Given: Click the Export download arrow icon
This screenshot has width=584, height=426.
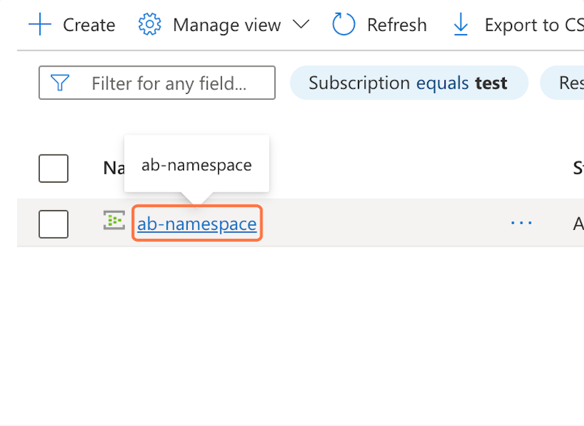Looking at the screenshot, I should (x=461, y=25).
